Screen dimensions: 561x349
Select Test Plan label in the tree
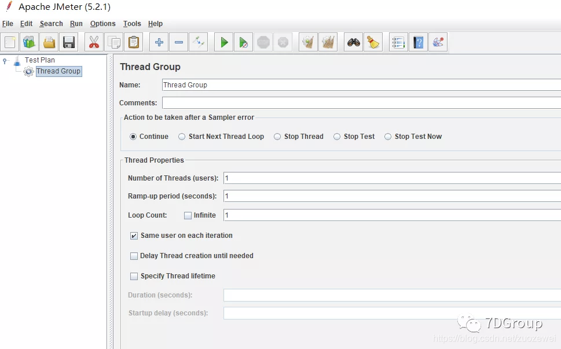coord(40,60)
